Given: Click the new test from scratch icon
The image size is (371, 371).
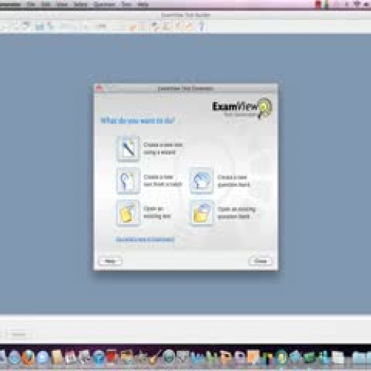Looking at the screenshot, I should pyautogui.click(x=128, y=180).
